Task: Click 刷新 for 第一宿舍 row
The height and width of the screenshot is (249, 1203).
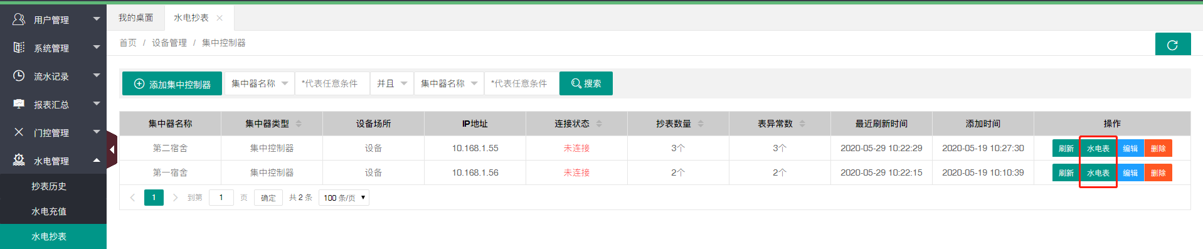Action: pos(1066,173)
